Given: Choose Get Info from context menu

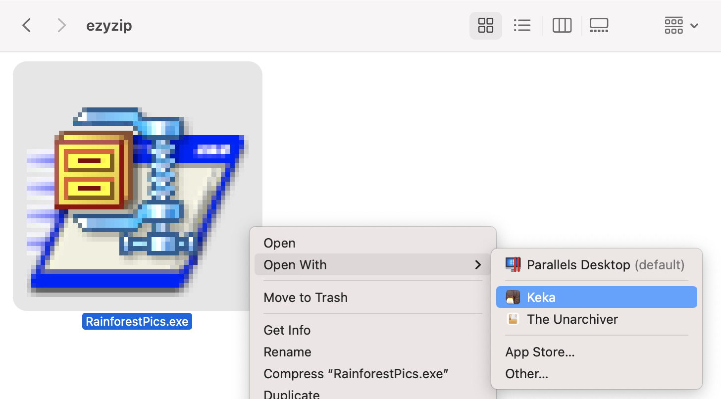Looking at the screenshot, I should [x=287, y=330].
